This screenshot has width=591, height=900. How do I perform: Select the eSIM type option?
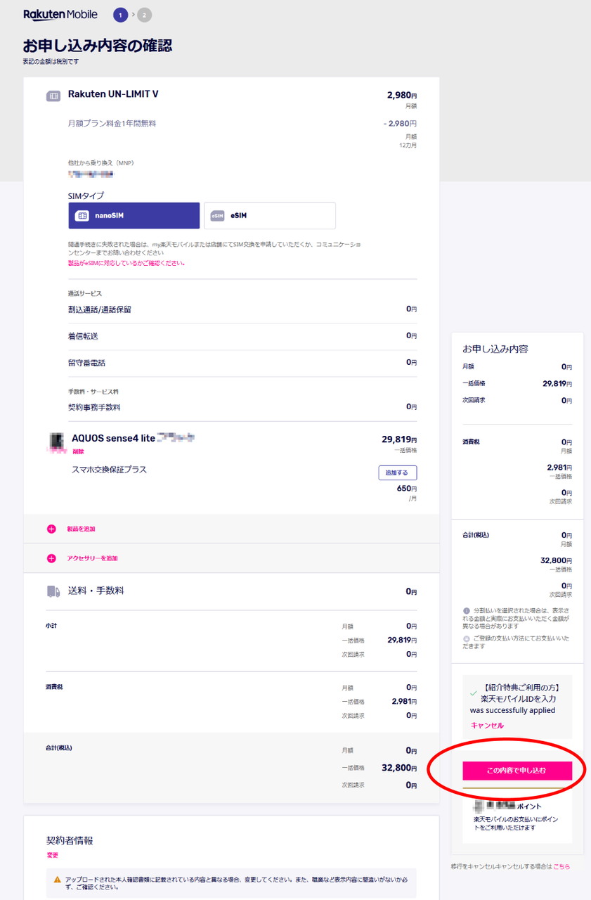[x=270, y=216]
